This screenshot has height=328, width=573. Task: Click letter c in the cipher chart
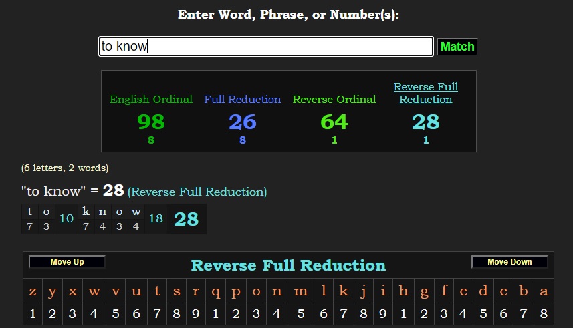point(503,291)
